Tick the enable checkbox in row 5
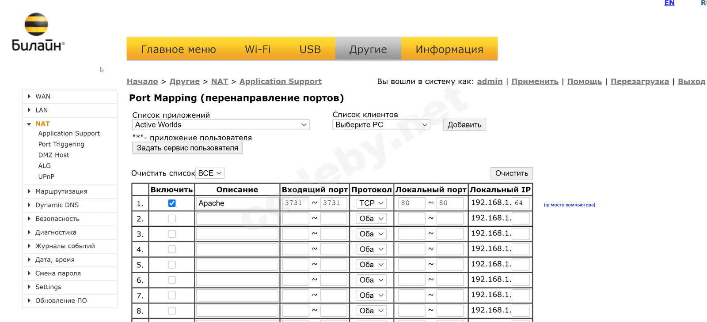This screenshot has height=322, width=707. (x=172, y=265)
